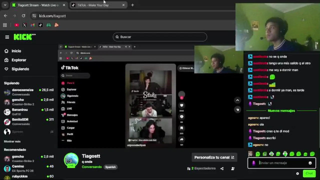Open rubyckkm recommended channel
Viewport: 320px width, 180px height.
coord(29,177)
